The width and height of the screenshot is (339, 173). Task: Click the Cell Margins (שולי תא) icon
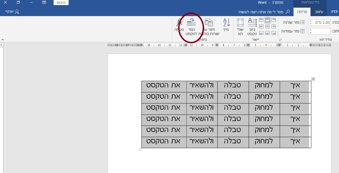pyautogui.click(x=240, y=23)
